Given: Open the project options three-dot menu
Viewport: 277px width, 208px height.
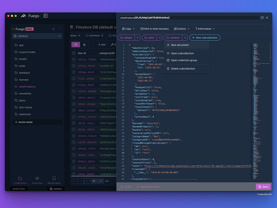Looking at the screenshot, I should point(59,29).
